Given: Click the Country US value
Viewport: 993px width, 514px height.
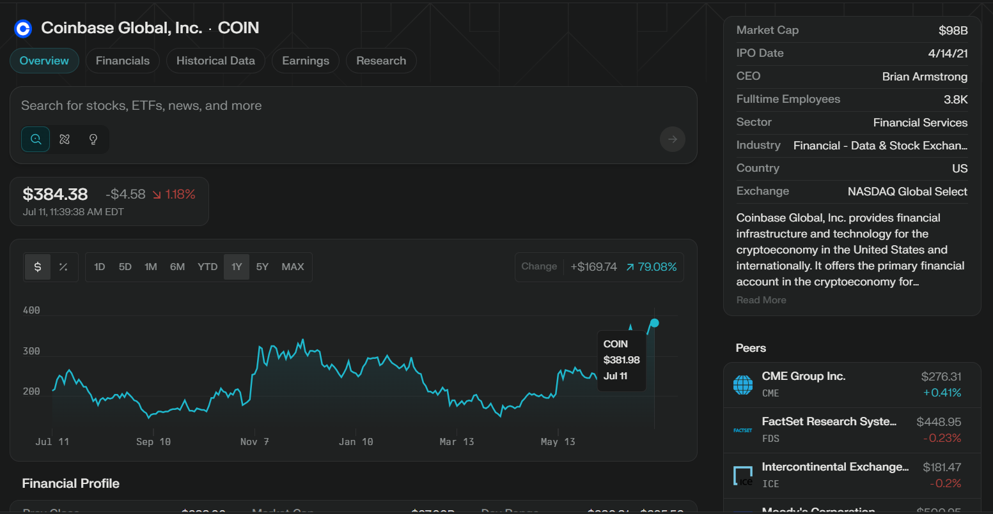Looking at the screenshot, I should pos(960,169).
